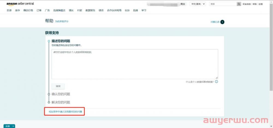Open the 买家消息 buyer messages link

(x=247, y=4)
